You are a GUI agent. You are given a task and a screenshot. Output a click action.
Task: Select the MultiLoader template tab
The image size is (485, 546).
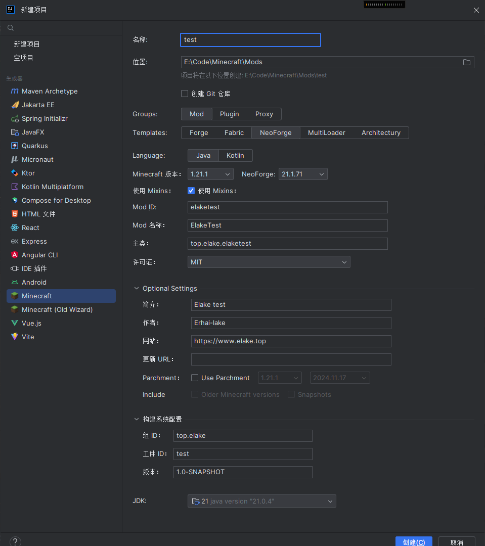click(x=327, y=133)
